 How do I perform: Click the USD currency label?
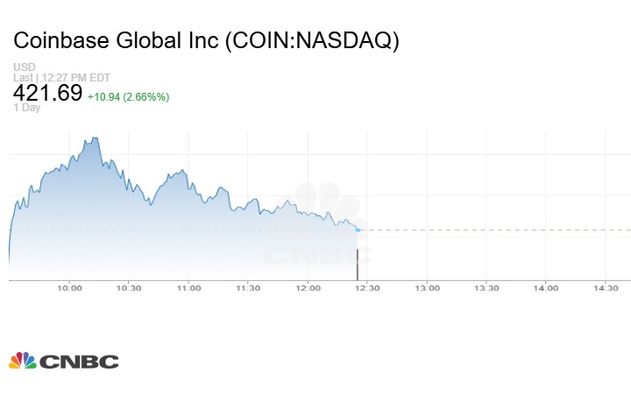click(x=24, y=67)
